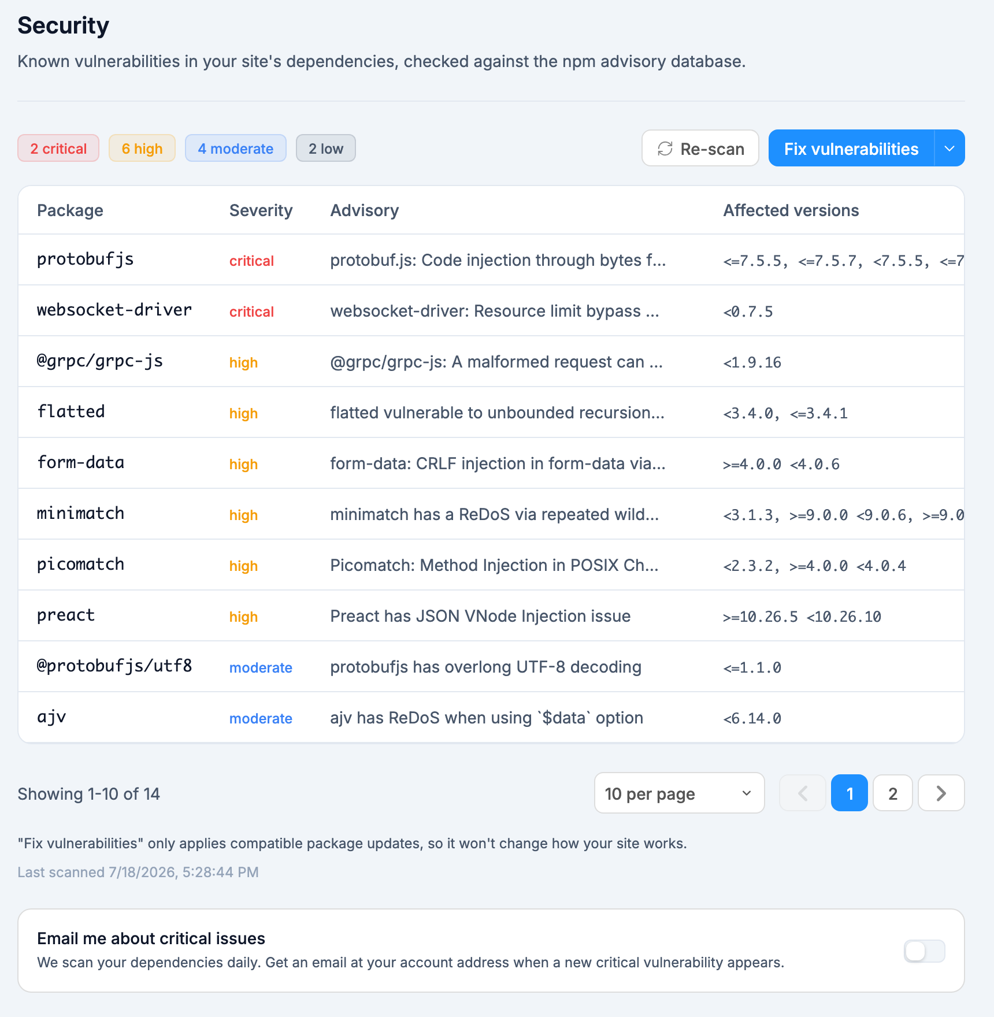Filter by 4 moderate badge
The image size is (994, 1017).
click(236, 149)
